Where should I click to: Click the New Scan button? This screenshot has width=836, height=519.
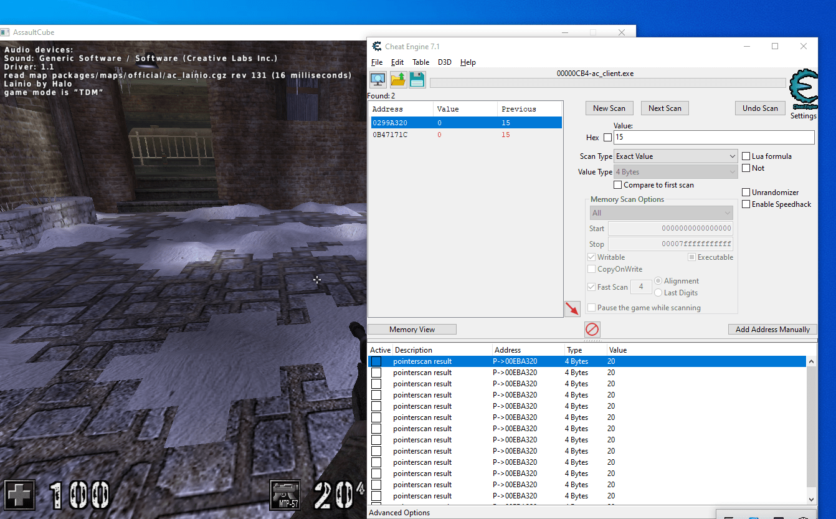609,108
